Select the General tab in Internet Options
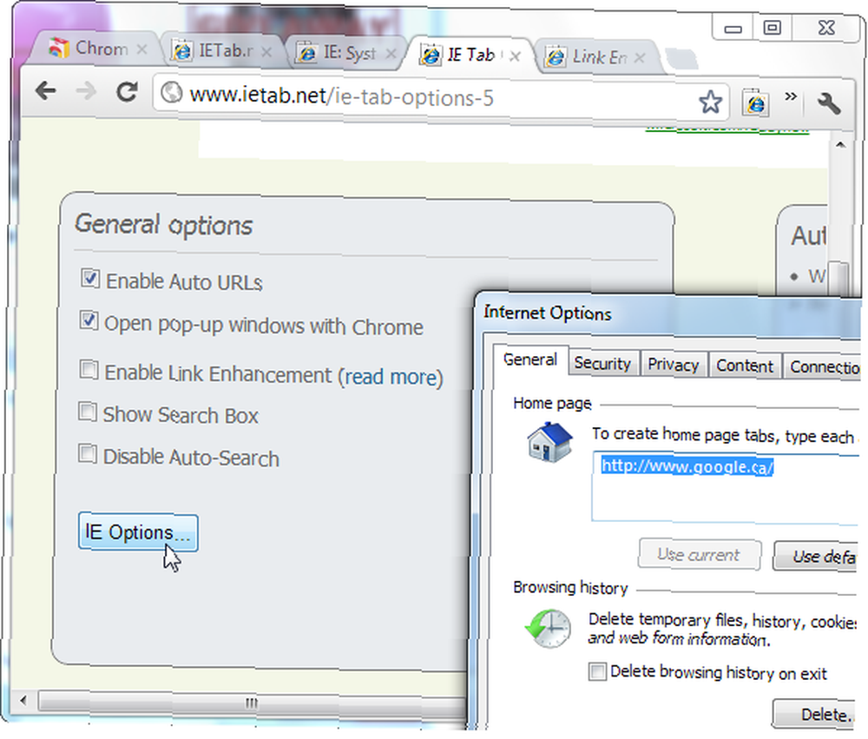 coord(530,360)
